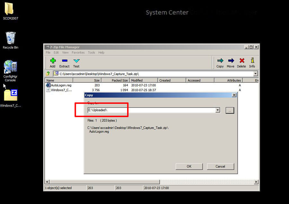Click the horizontal scrollbar left arrow

(47, 182)
